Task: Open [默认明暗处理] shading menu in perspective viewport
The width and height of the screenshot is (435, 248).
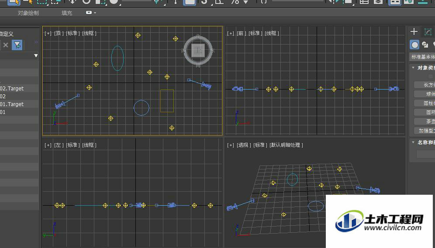Action: pos(287,145)
